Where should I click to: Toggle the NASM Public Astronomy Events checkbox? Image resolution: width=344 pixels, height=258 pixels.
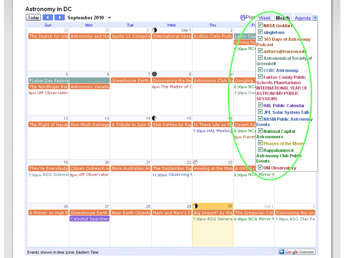[260, 119]
